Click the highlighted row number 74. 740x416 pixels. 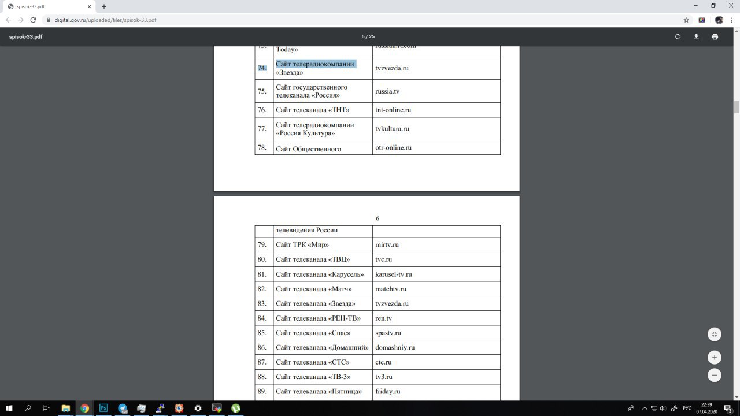[262, 68]
